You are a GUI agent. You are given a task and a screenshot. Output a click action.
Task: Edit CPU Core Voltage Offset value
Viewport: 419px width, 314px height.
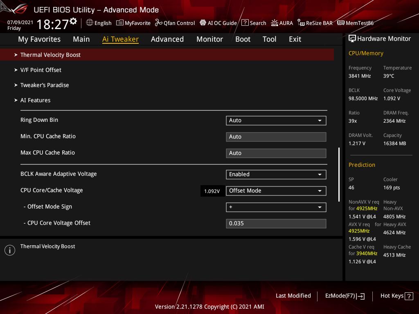pyautogui.click(x=276, y=224)
